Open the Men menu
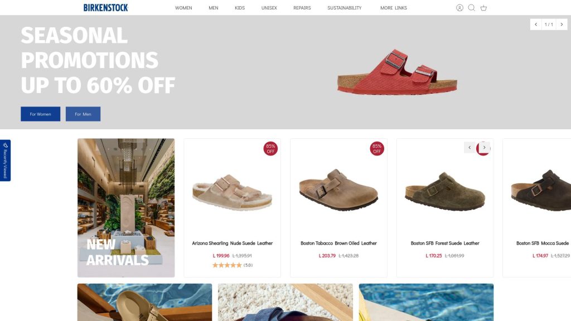571x321 pixels. pyautogui.click(x=214, y=8)
